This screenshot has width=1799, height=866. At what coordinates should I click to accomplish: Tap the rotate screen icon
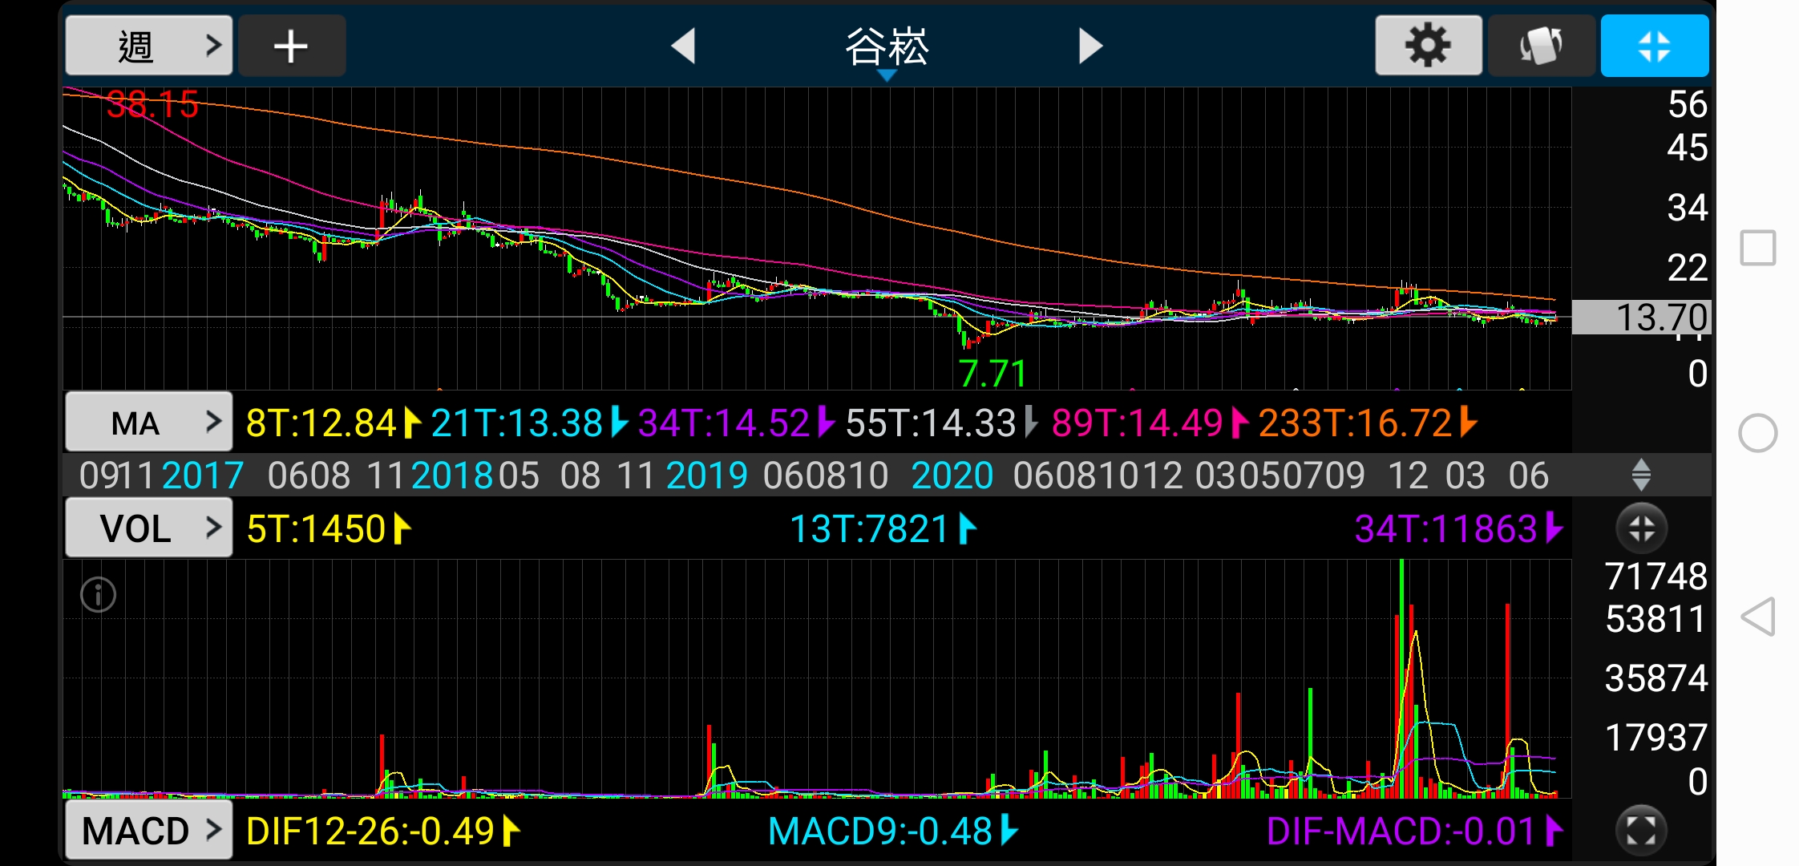[1541, 46]
